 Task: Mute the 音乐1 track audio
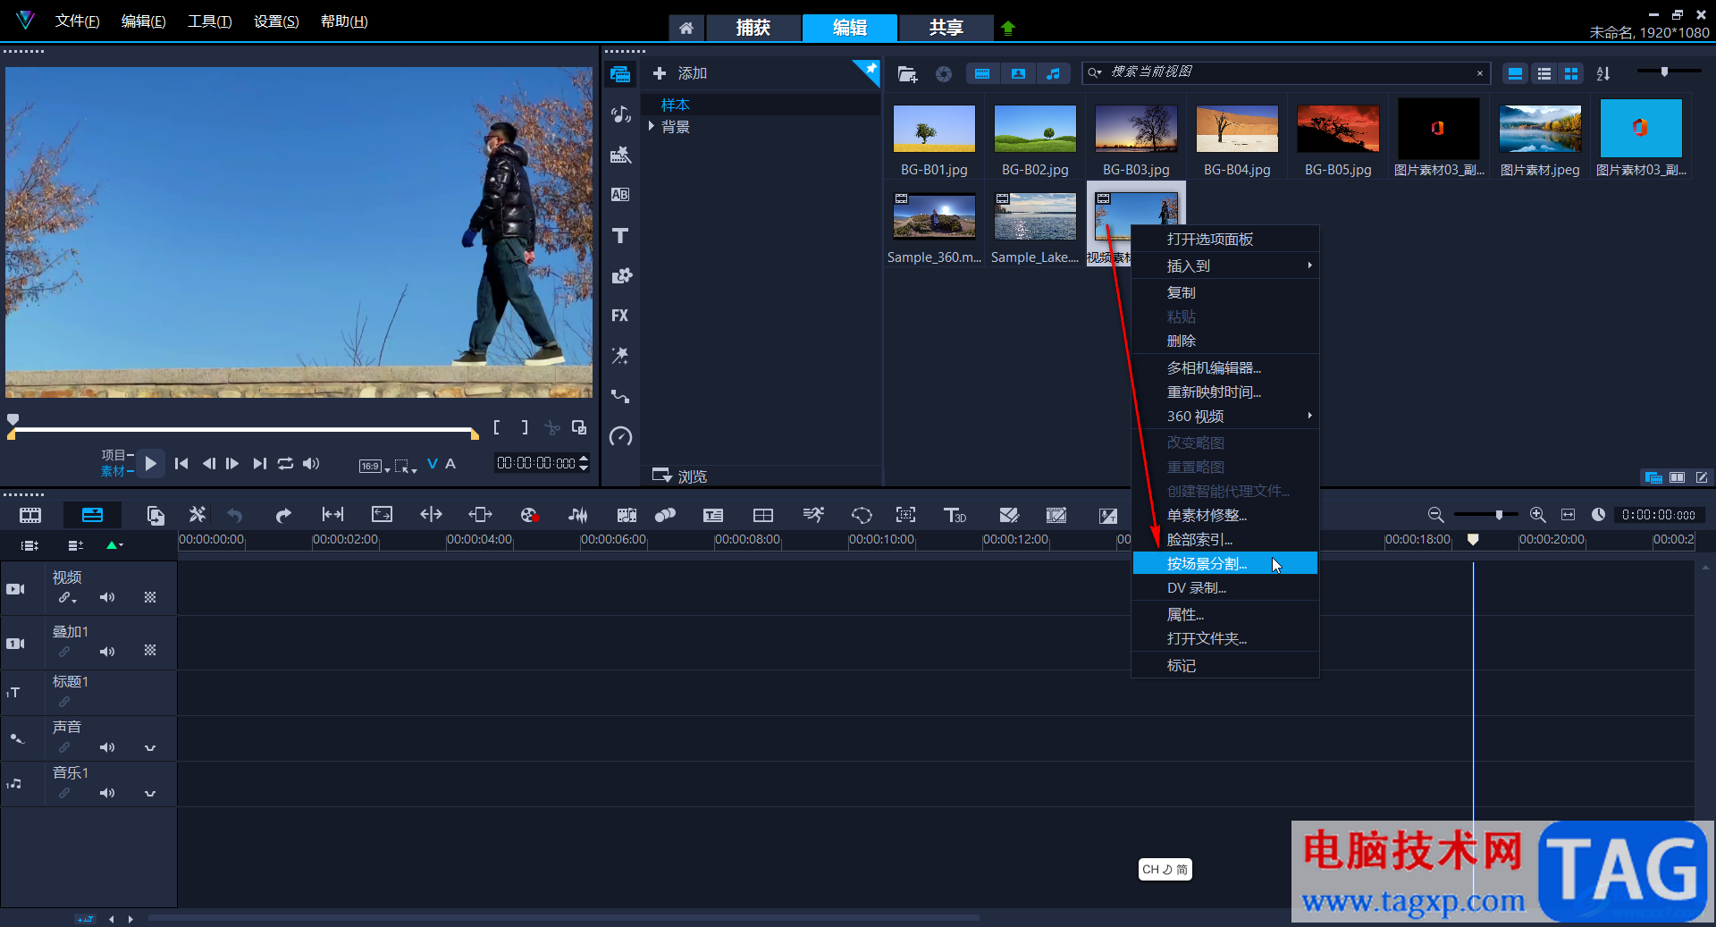coord(107,793)
